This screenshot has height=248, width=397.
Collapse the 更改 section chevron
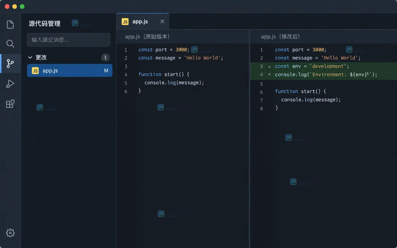pos(30,57)
